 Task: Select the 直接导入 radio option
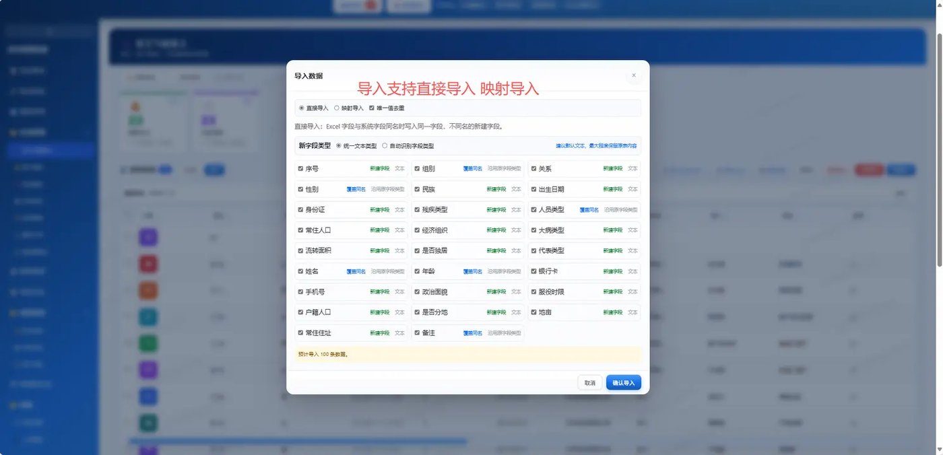(301, 108)
